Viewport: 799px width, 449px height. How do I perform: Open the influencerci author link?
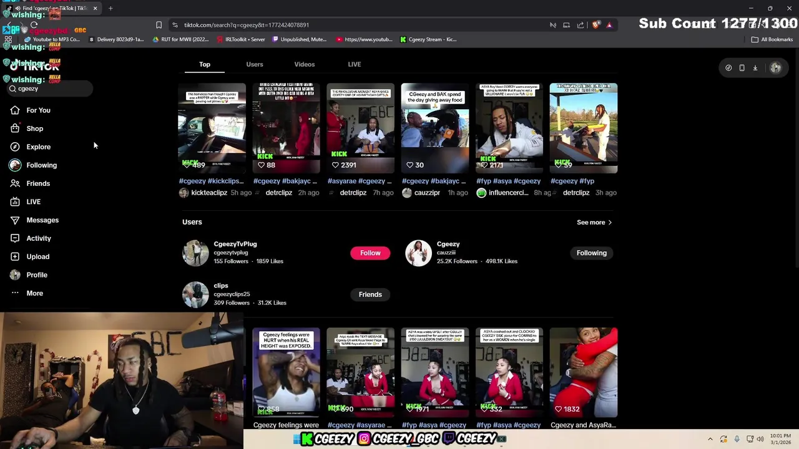(508, 193)
